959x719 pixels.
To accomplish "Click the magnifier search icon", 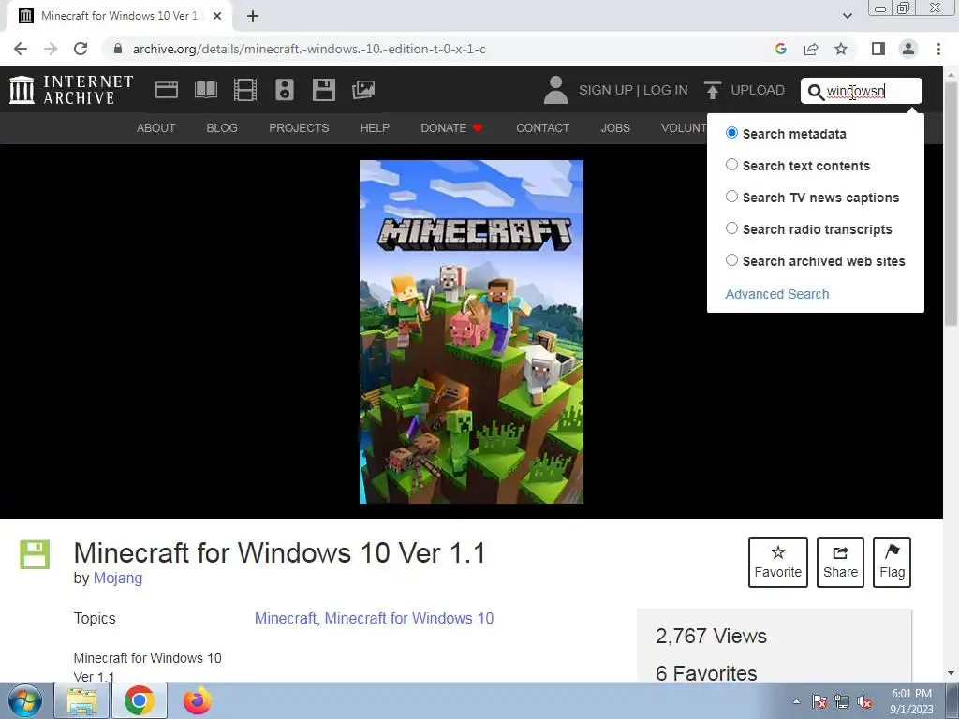I will coord(816,92).
